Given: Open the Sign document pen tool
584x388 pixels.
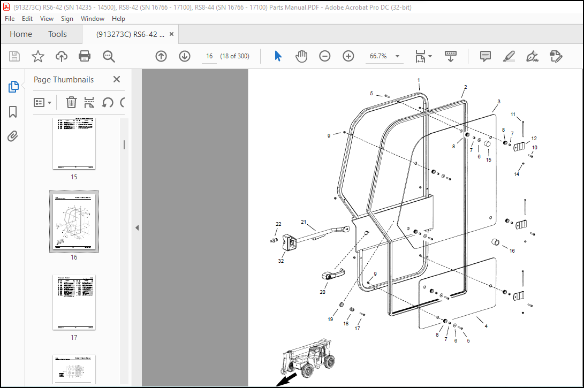Looking at the screenshot, I should 532,56.
